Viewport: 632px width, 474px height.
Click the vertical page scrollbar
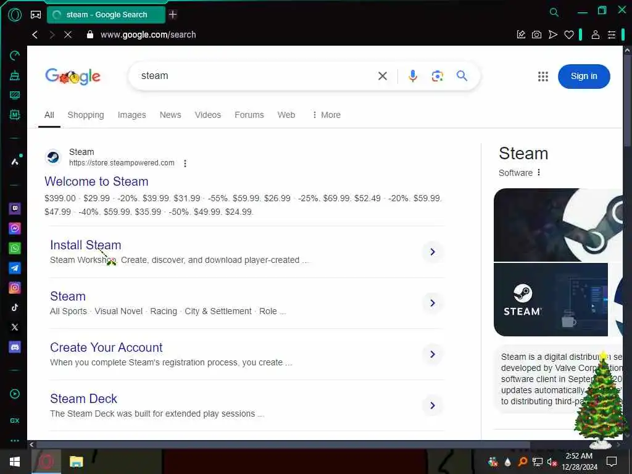point(627,101)
